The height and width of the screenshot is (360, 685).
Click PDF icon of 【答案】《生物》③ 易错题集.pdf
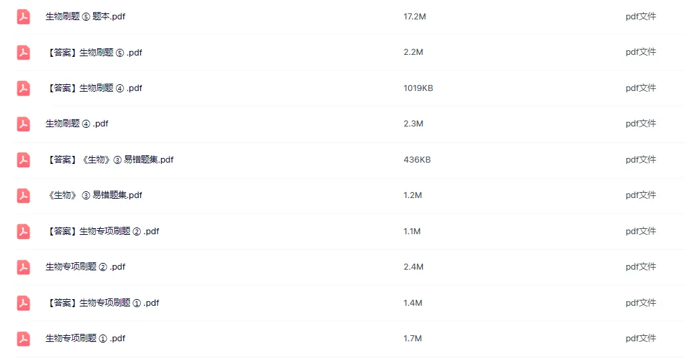(x=23, y=160)
